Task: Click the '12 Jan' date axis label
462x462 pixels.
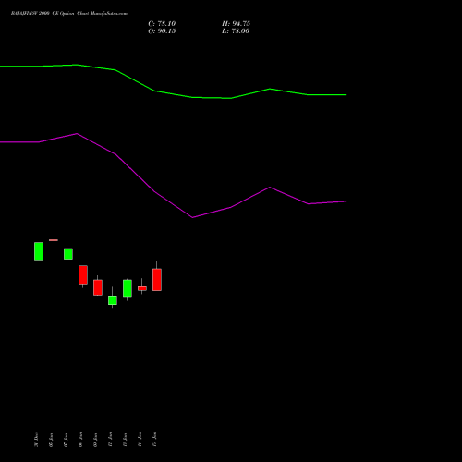Action: tap(110, 440)
